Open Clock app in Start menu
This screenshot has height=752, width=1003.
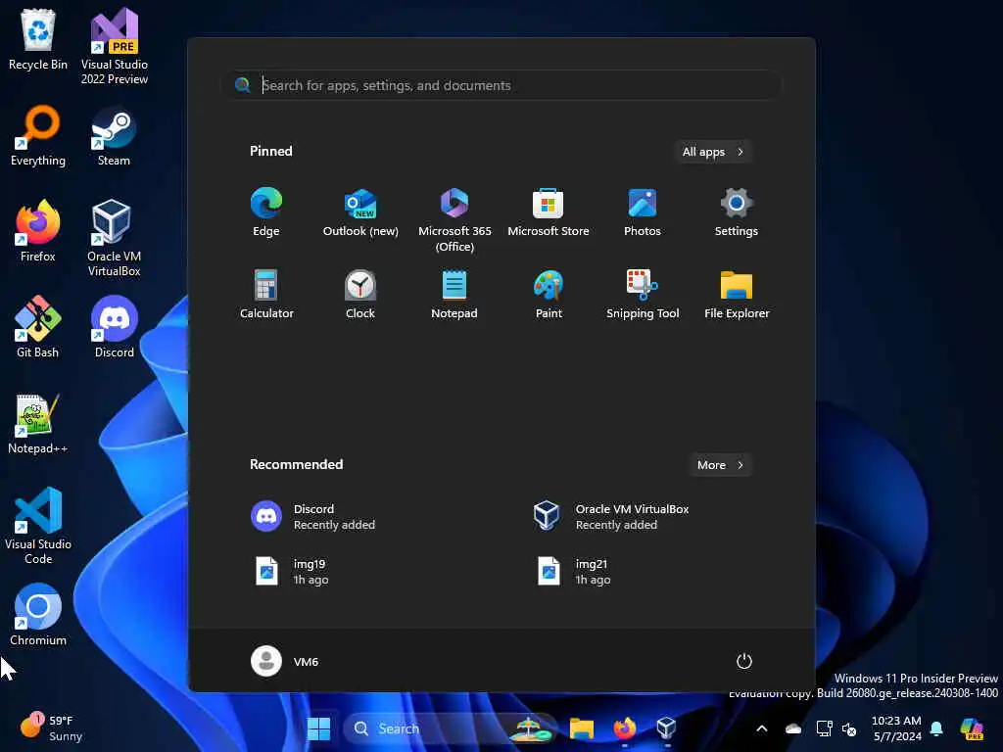coord(360,294)
